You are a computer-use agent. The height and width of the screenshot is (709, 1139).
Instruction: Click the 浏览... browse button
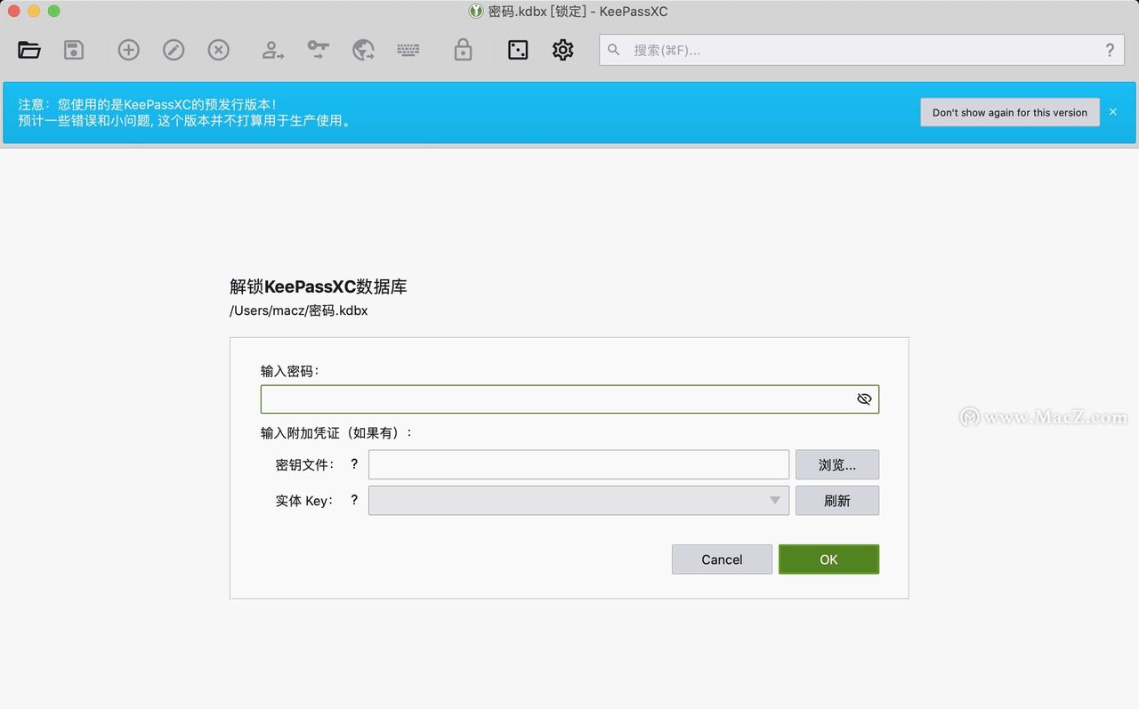(x=837, y=464)
